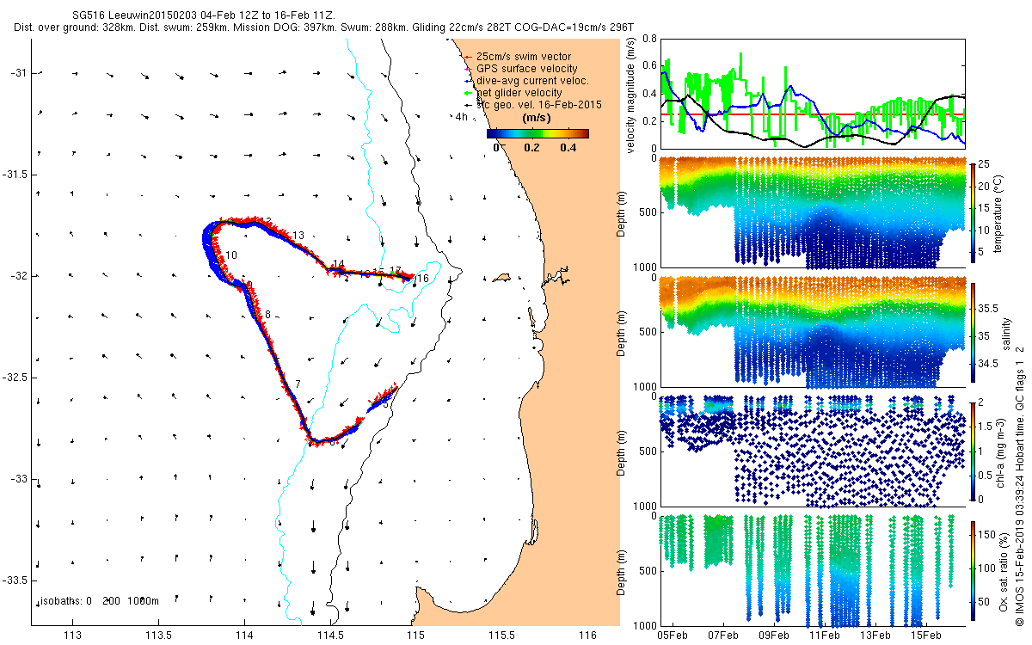Click waypoint label '16' at track end
This screenshot has width=1032, height=645.
pyautogui.click(x=422, y=279)
